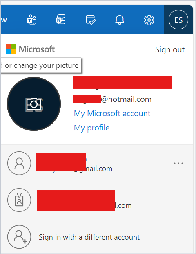The width and height of the screenshot is (196, 254).
Task: Change your profile picture via the camera circle
Action: 34,104
